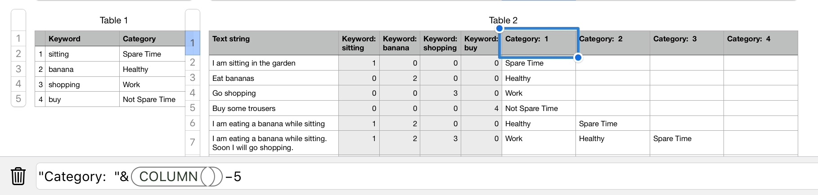Select the Category: 2 header cell

(612, 43)
